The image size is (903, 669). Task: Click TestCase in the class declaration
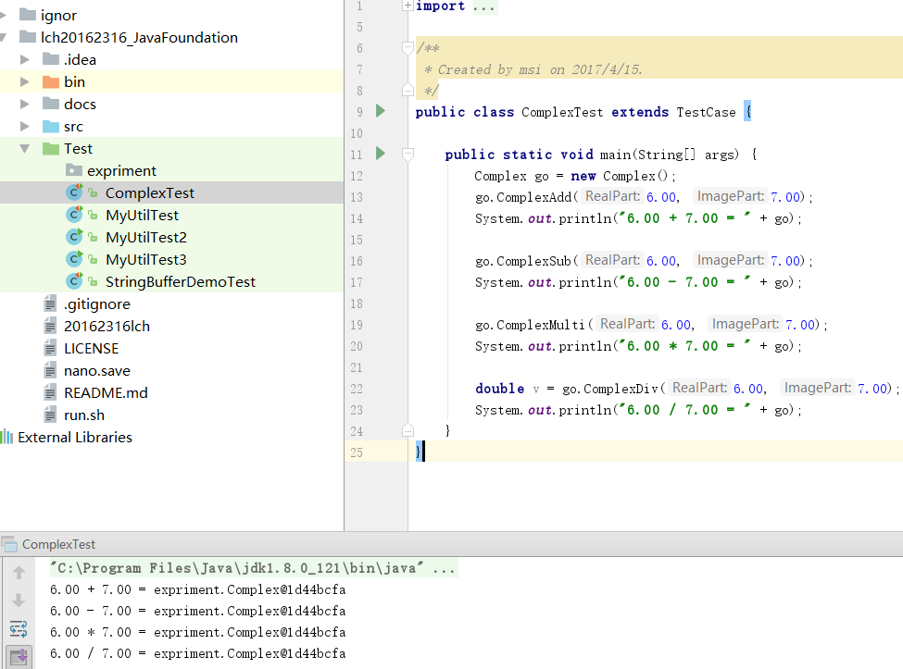click(706, 112)
